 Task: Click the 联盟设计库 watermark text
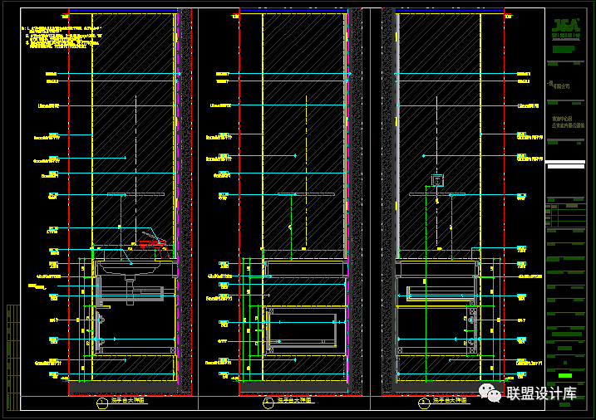point(541,393)
